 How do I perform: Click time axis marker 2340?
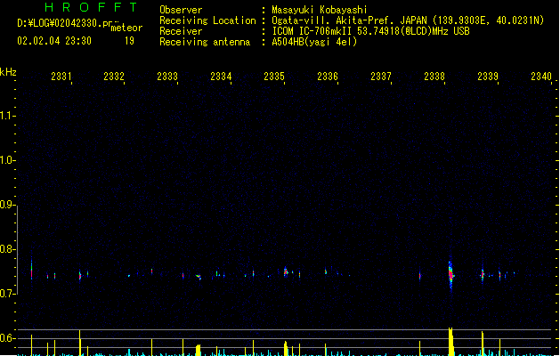pyautogui.click(x=541, y=77)
